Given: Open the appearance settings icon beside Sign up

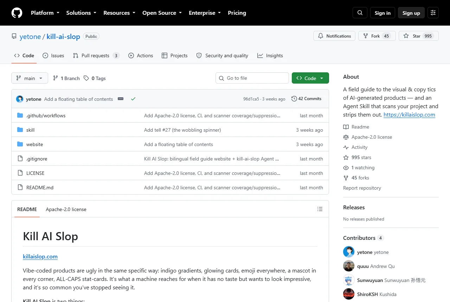Looking at the screenshot, I should [x=433, y=13].
